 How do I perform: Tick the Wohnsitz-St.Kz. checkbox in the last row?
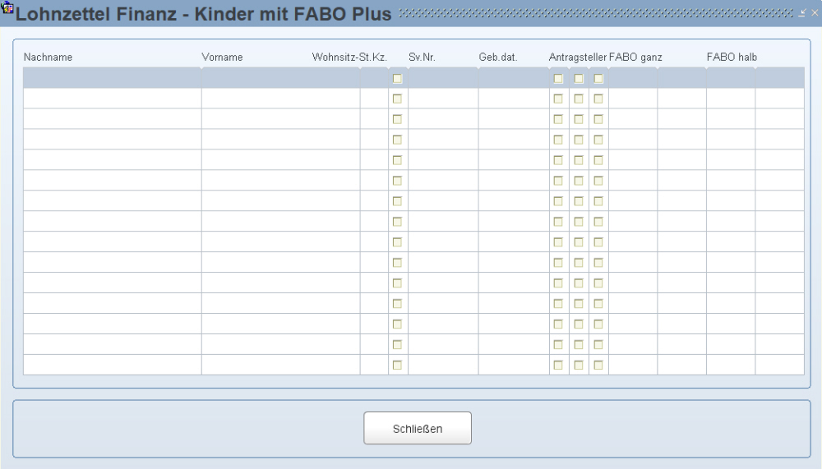[x=398, y=365]
